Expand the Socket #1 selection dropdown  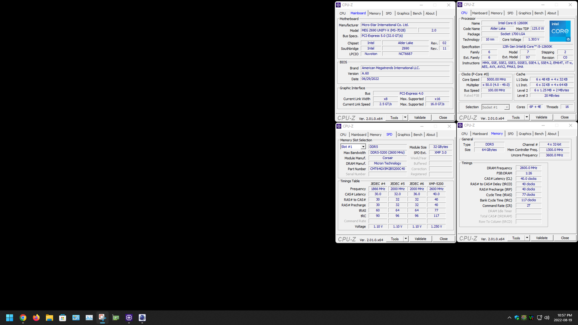[x=507, y=107]
